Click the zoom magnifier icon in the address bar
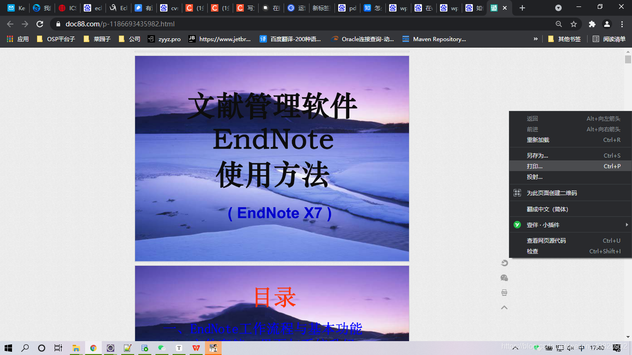632x355 pixels. click(558, 24)
